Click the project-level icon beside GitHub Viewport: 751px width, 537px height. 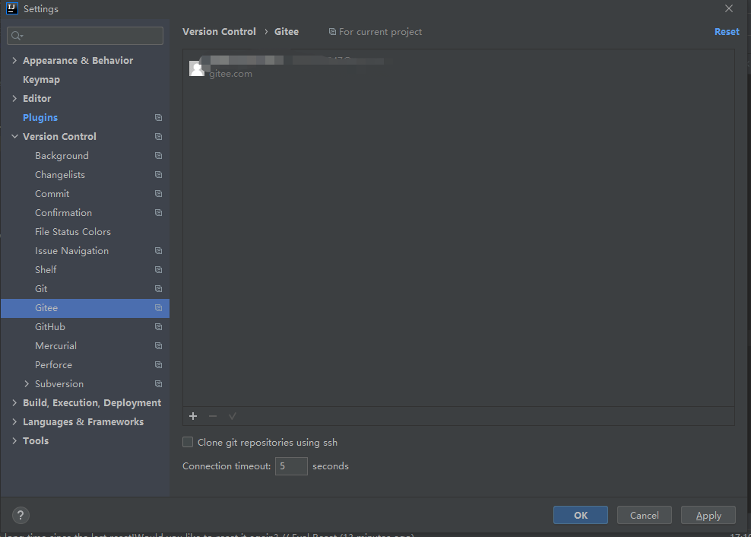click(159, 327)
